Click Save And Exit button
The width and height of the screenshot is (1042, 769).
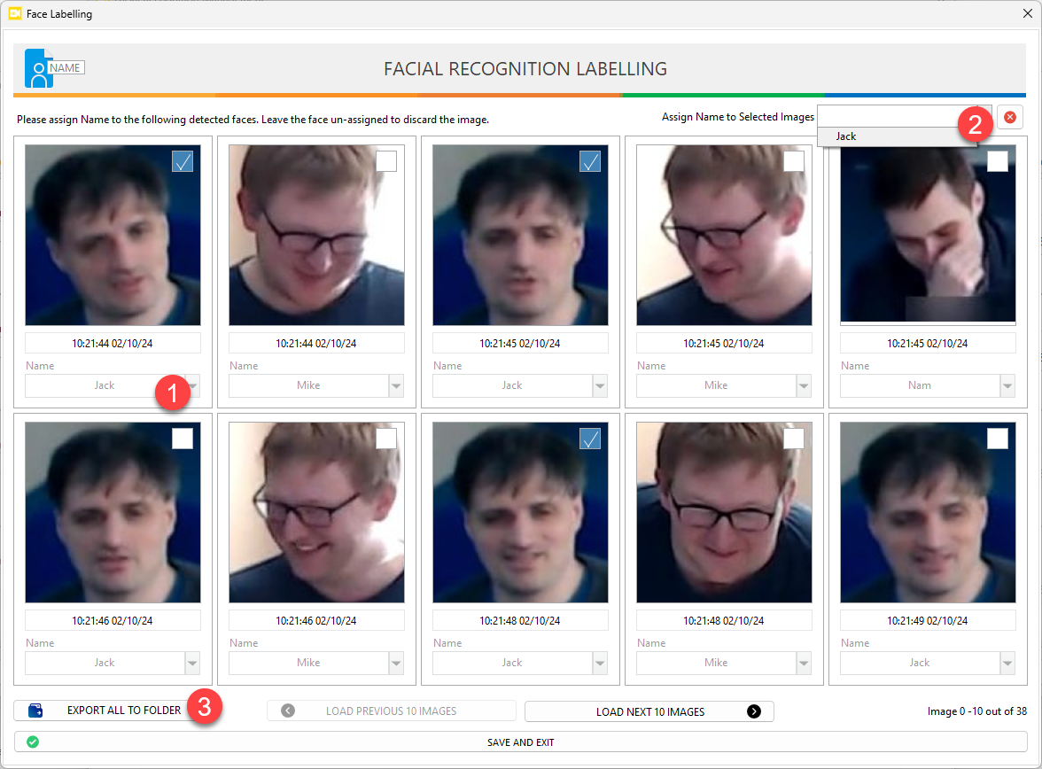pos(520,742)
